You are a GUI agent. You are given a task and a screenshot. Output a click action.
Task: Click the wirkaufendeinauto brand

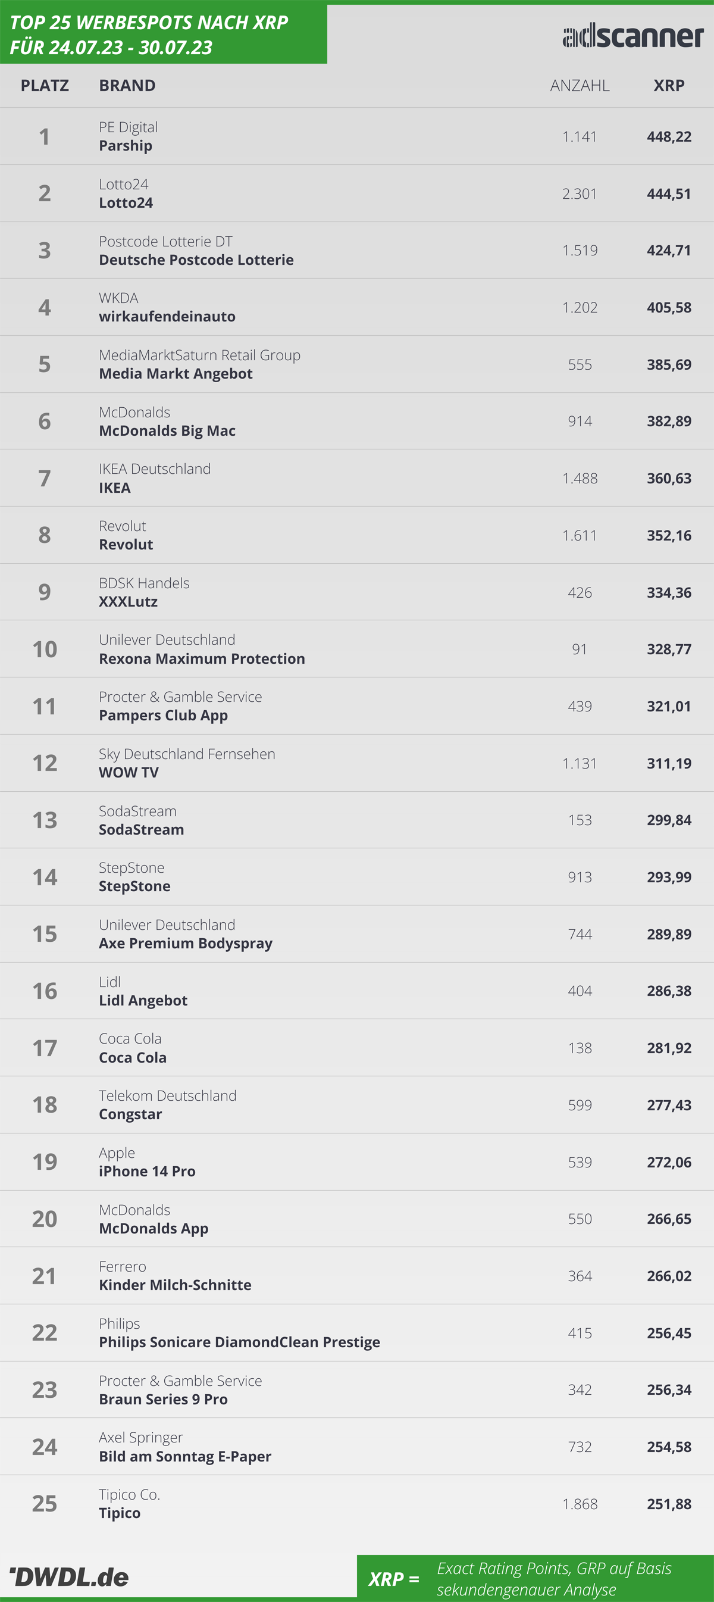[167, 317]
